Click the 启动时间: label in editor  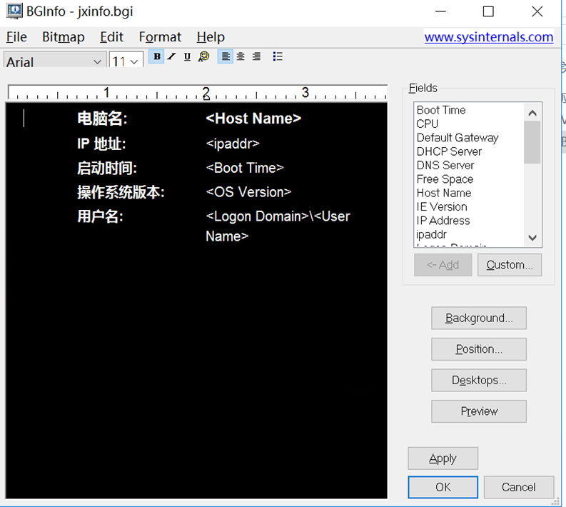107,168
